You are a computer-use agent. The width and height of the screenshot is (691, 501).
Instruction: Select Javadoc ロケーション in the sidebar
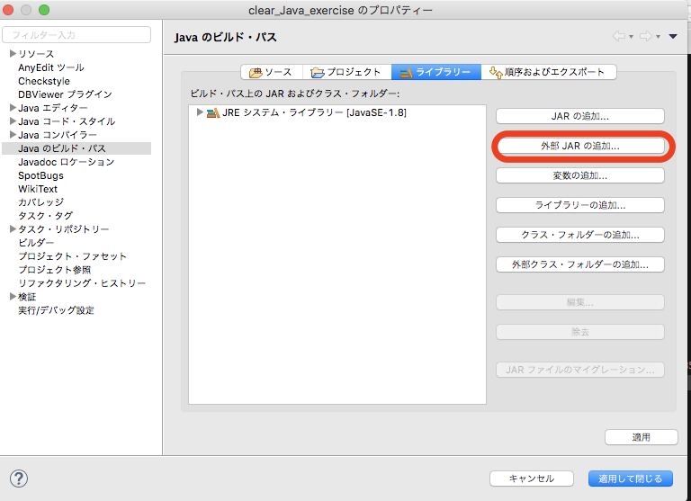pyautogui.click(x=66, y=162)
